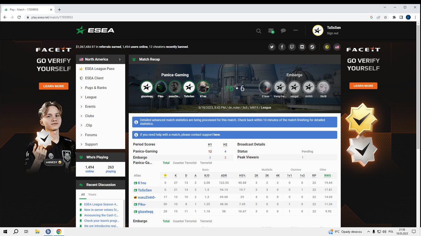Switch to All tab in Recent Discussion
Image resolution: width=421 pixels, height=236 pixels.
click(x=83, y=194)
